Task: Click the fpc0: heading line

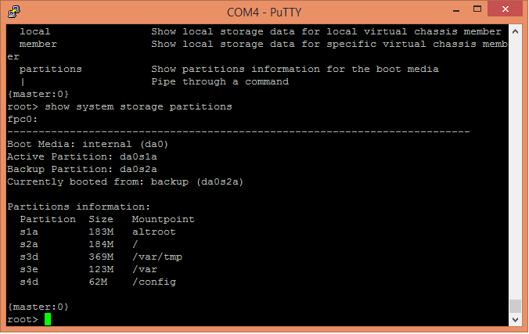Action: [22, 120]
